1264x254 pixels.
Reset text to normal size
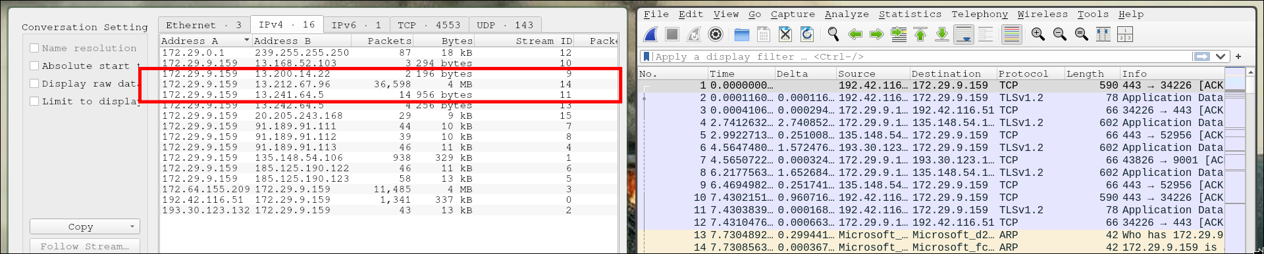point(1082,34)
